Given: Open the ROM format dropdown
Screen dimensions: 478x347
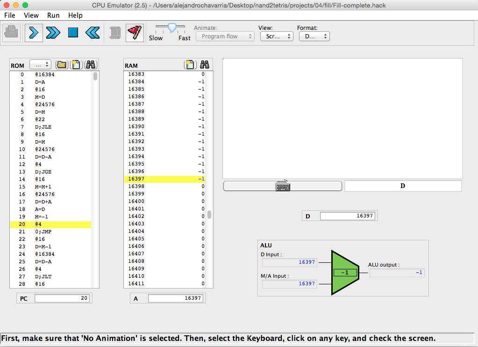Looking at the screenshot, I should point(40,65).
